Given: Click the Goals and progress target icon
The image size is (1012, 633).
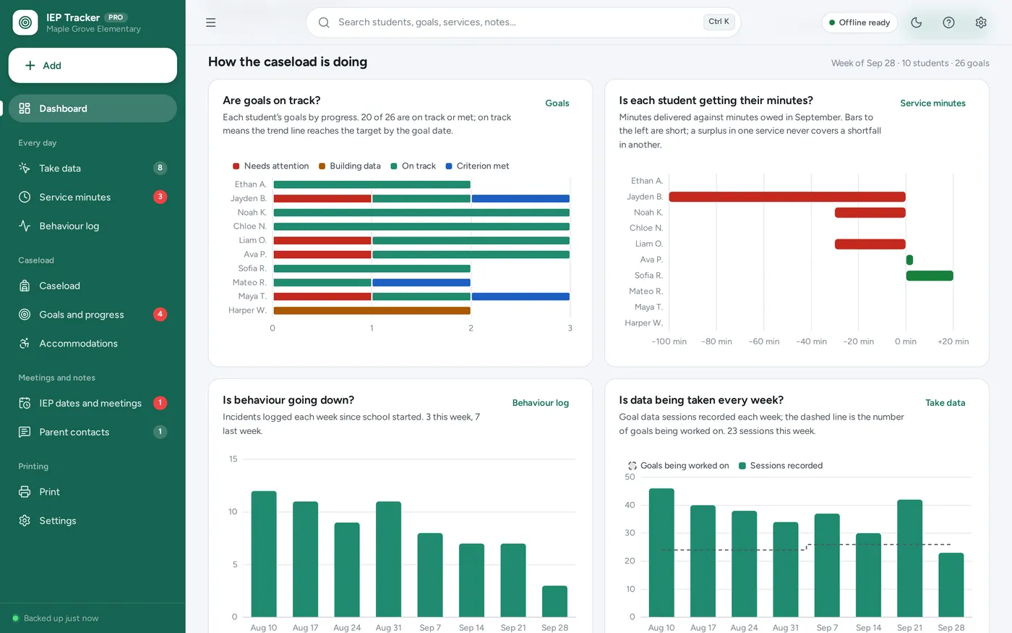Looking at the screenshot, I should 25,315.
